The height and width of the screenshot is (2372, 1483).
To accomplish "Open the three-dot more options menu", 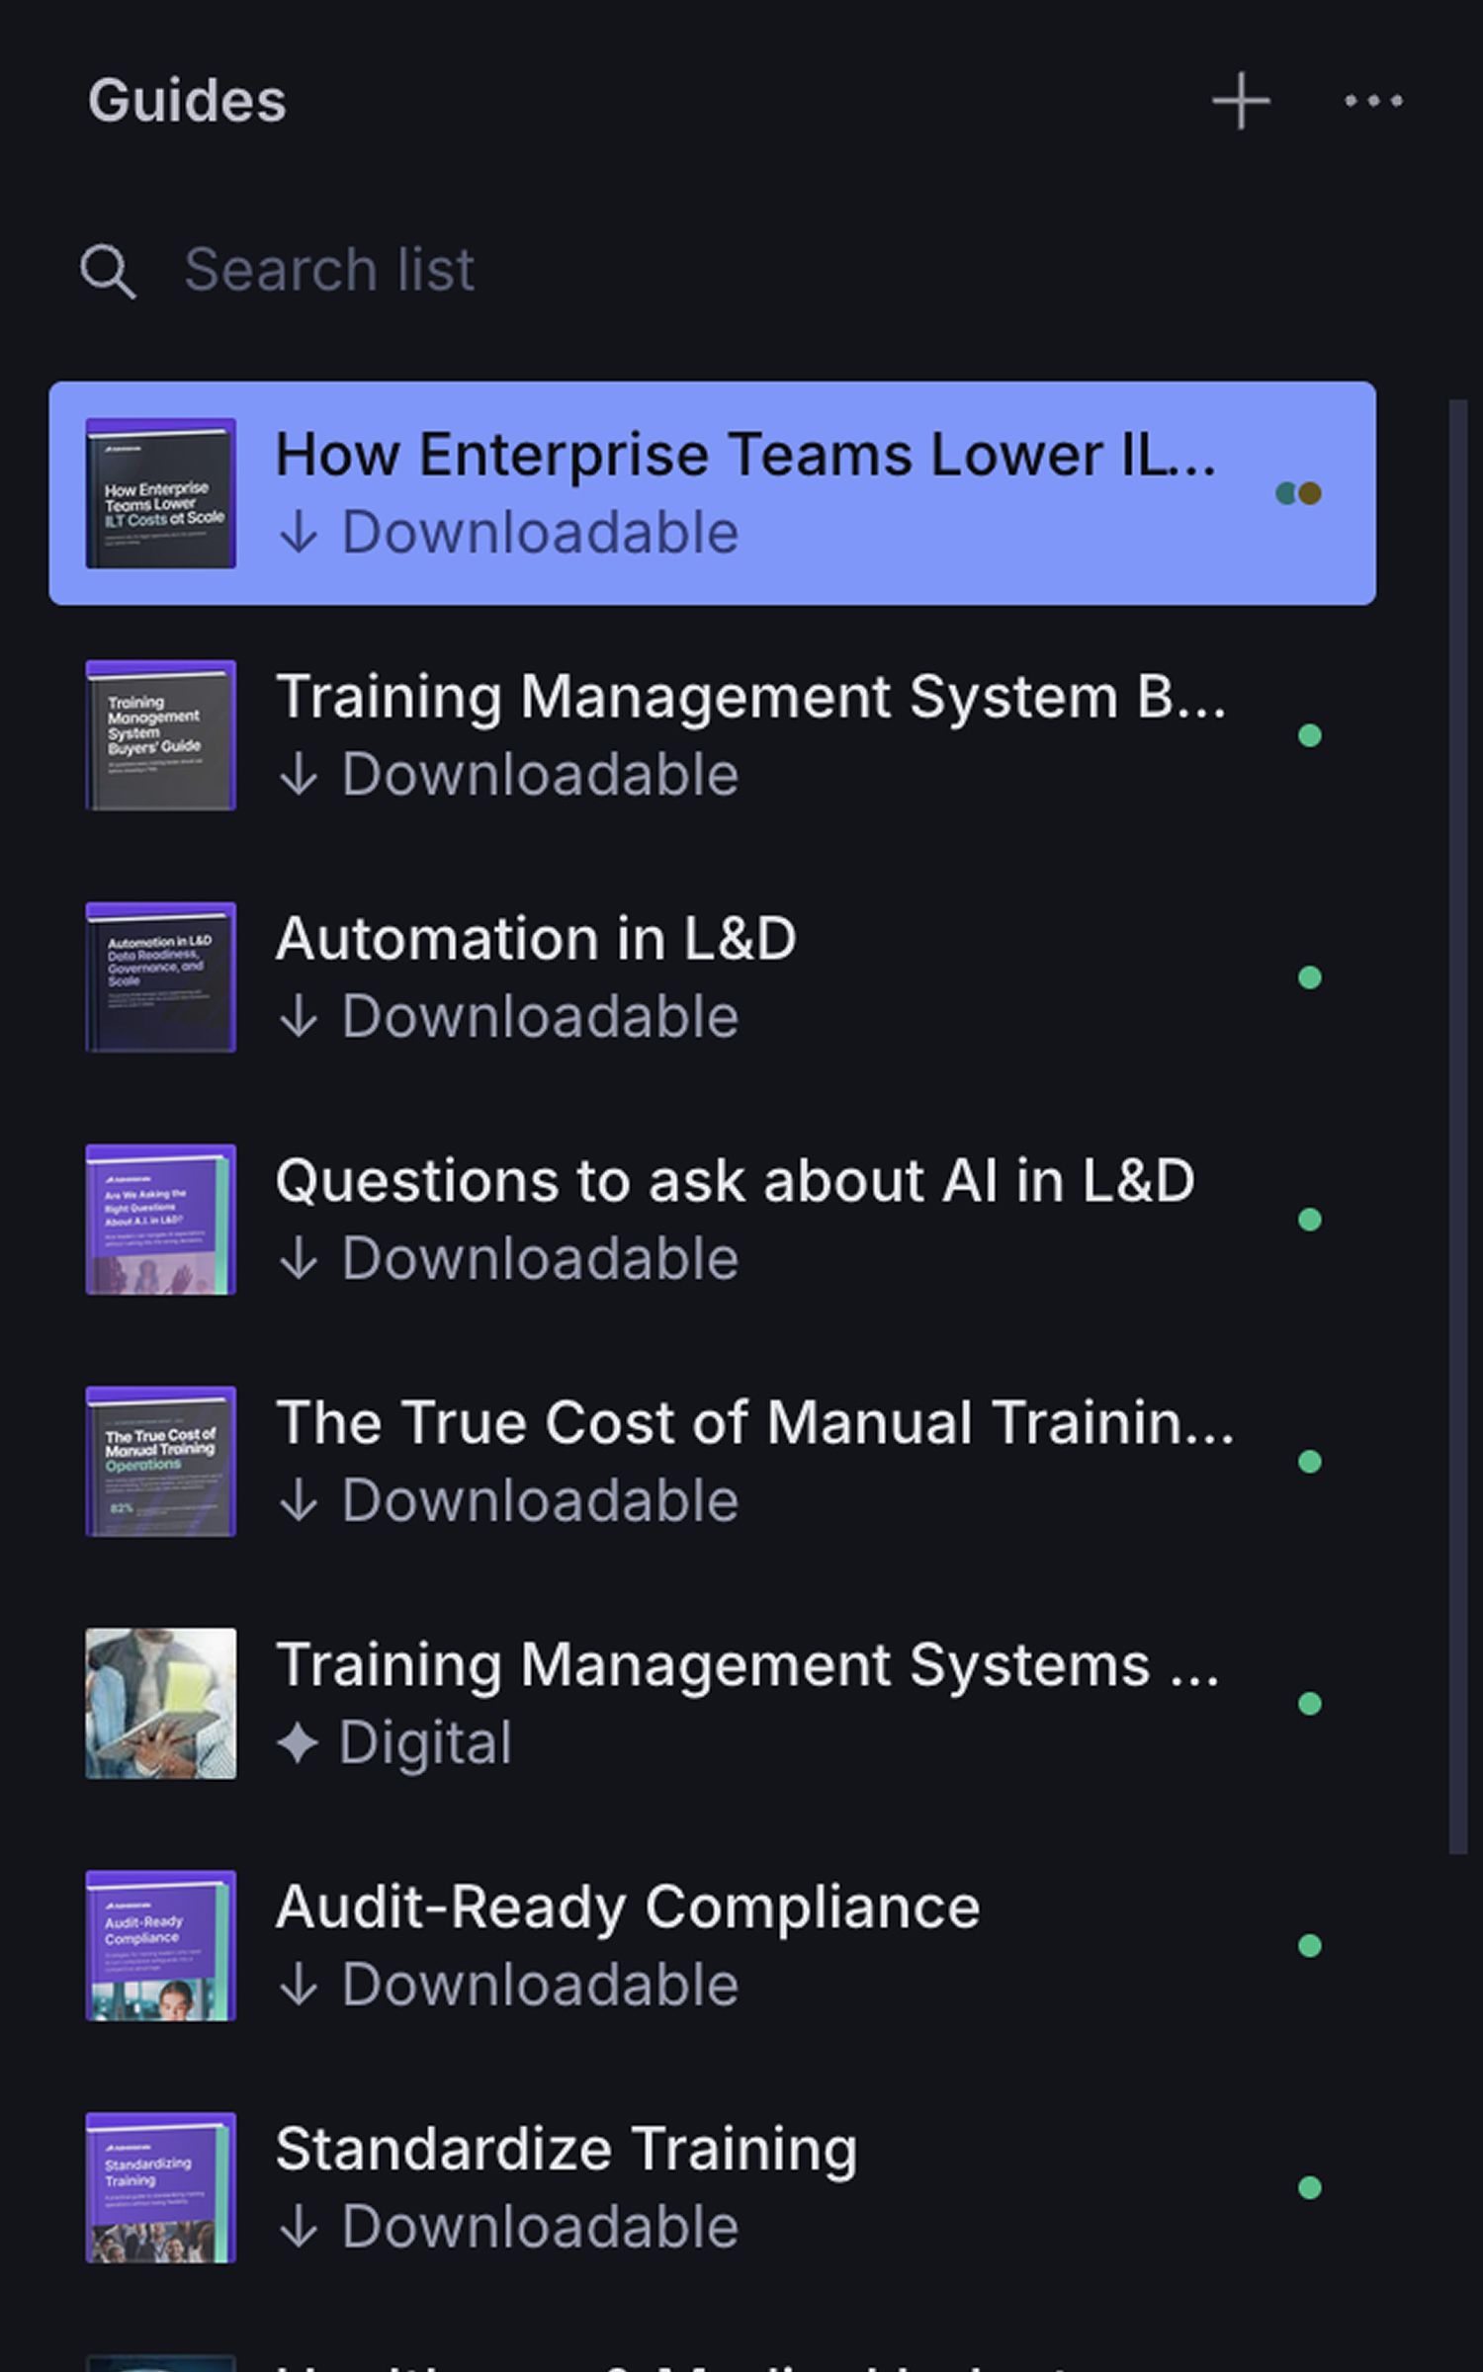I will [1373, 101].
